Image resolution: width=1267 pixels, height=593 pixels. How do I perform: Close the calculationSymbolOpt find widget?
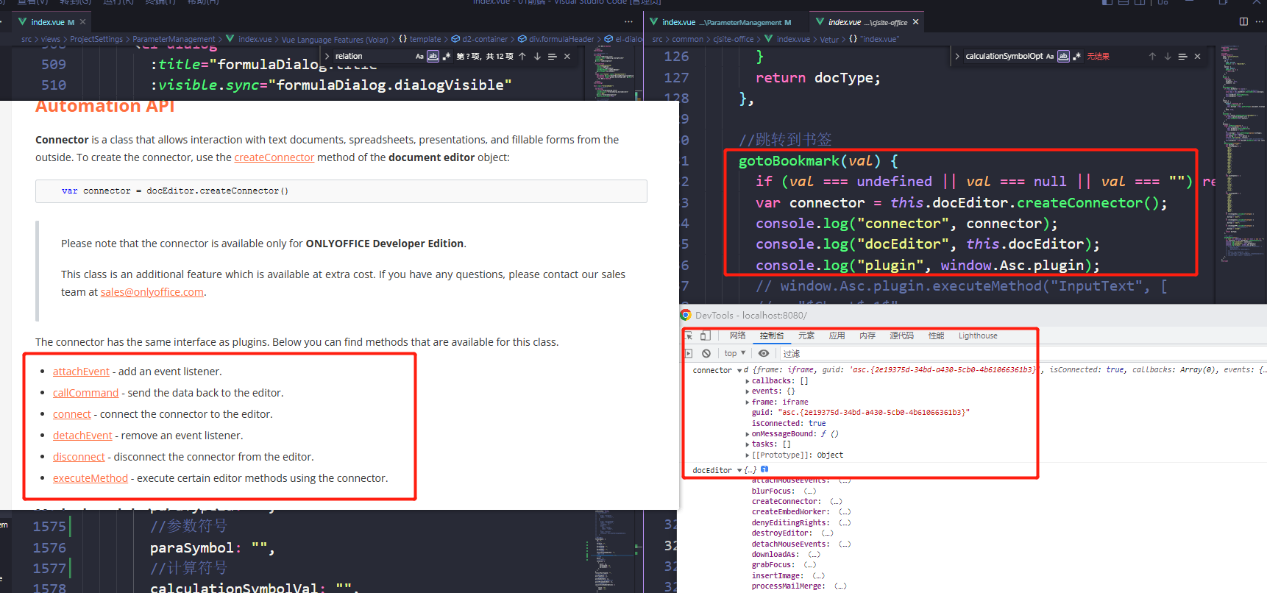pyautogui.click(x=1198, y=57)
